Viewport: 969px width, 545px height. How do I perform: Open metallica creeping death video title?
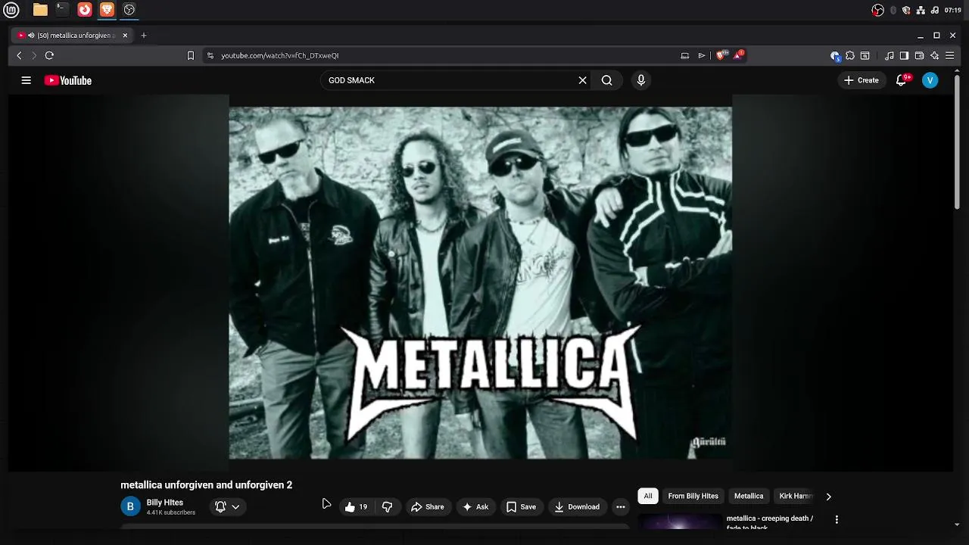point(770,522)
